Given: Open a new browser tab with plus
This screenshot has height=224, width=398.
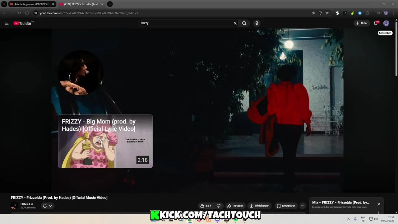Looking at the screenshot, I should click(x=110, y=4).
